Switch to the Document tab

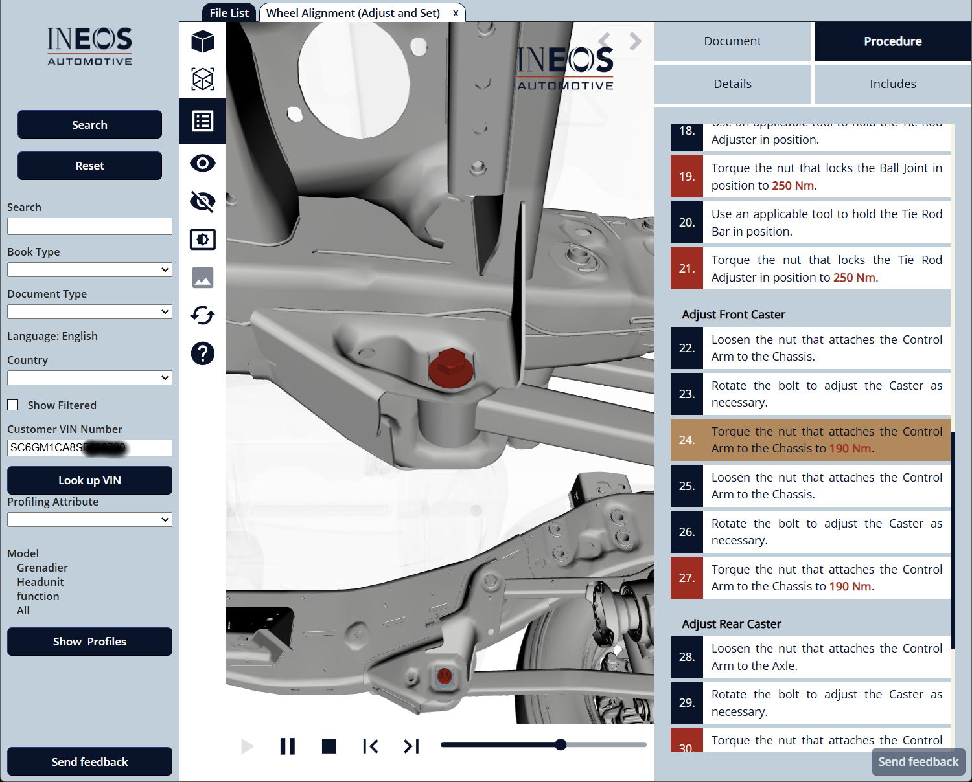[x=732, y=41]
